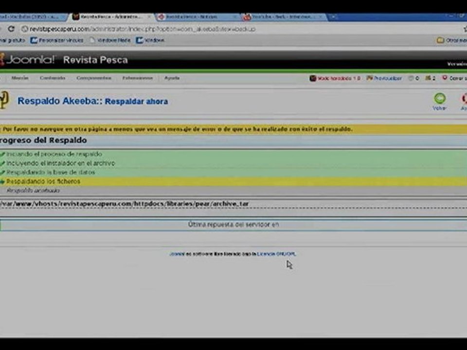Screen dimensions: 467x350
Task: Click the site info icon beside URL
Action: tap(24, 29)
